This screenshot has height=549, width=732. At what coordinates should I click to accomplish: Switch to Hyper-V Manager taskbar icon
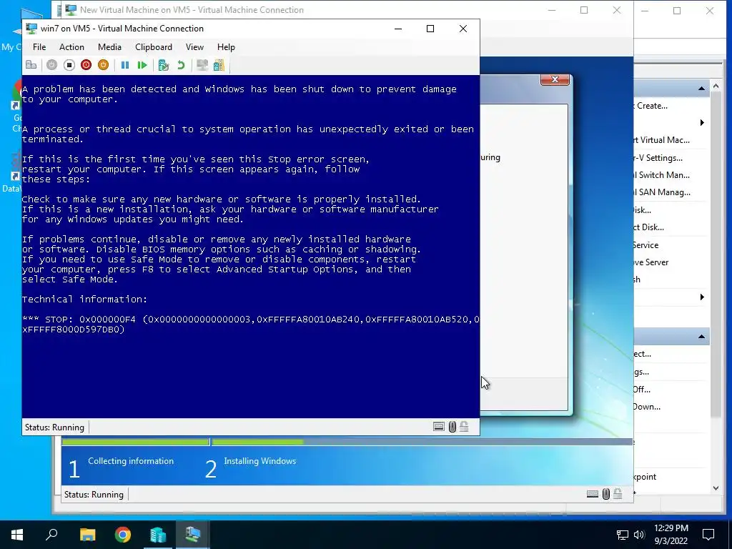158,535
